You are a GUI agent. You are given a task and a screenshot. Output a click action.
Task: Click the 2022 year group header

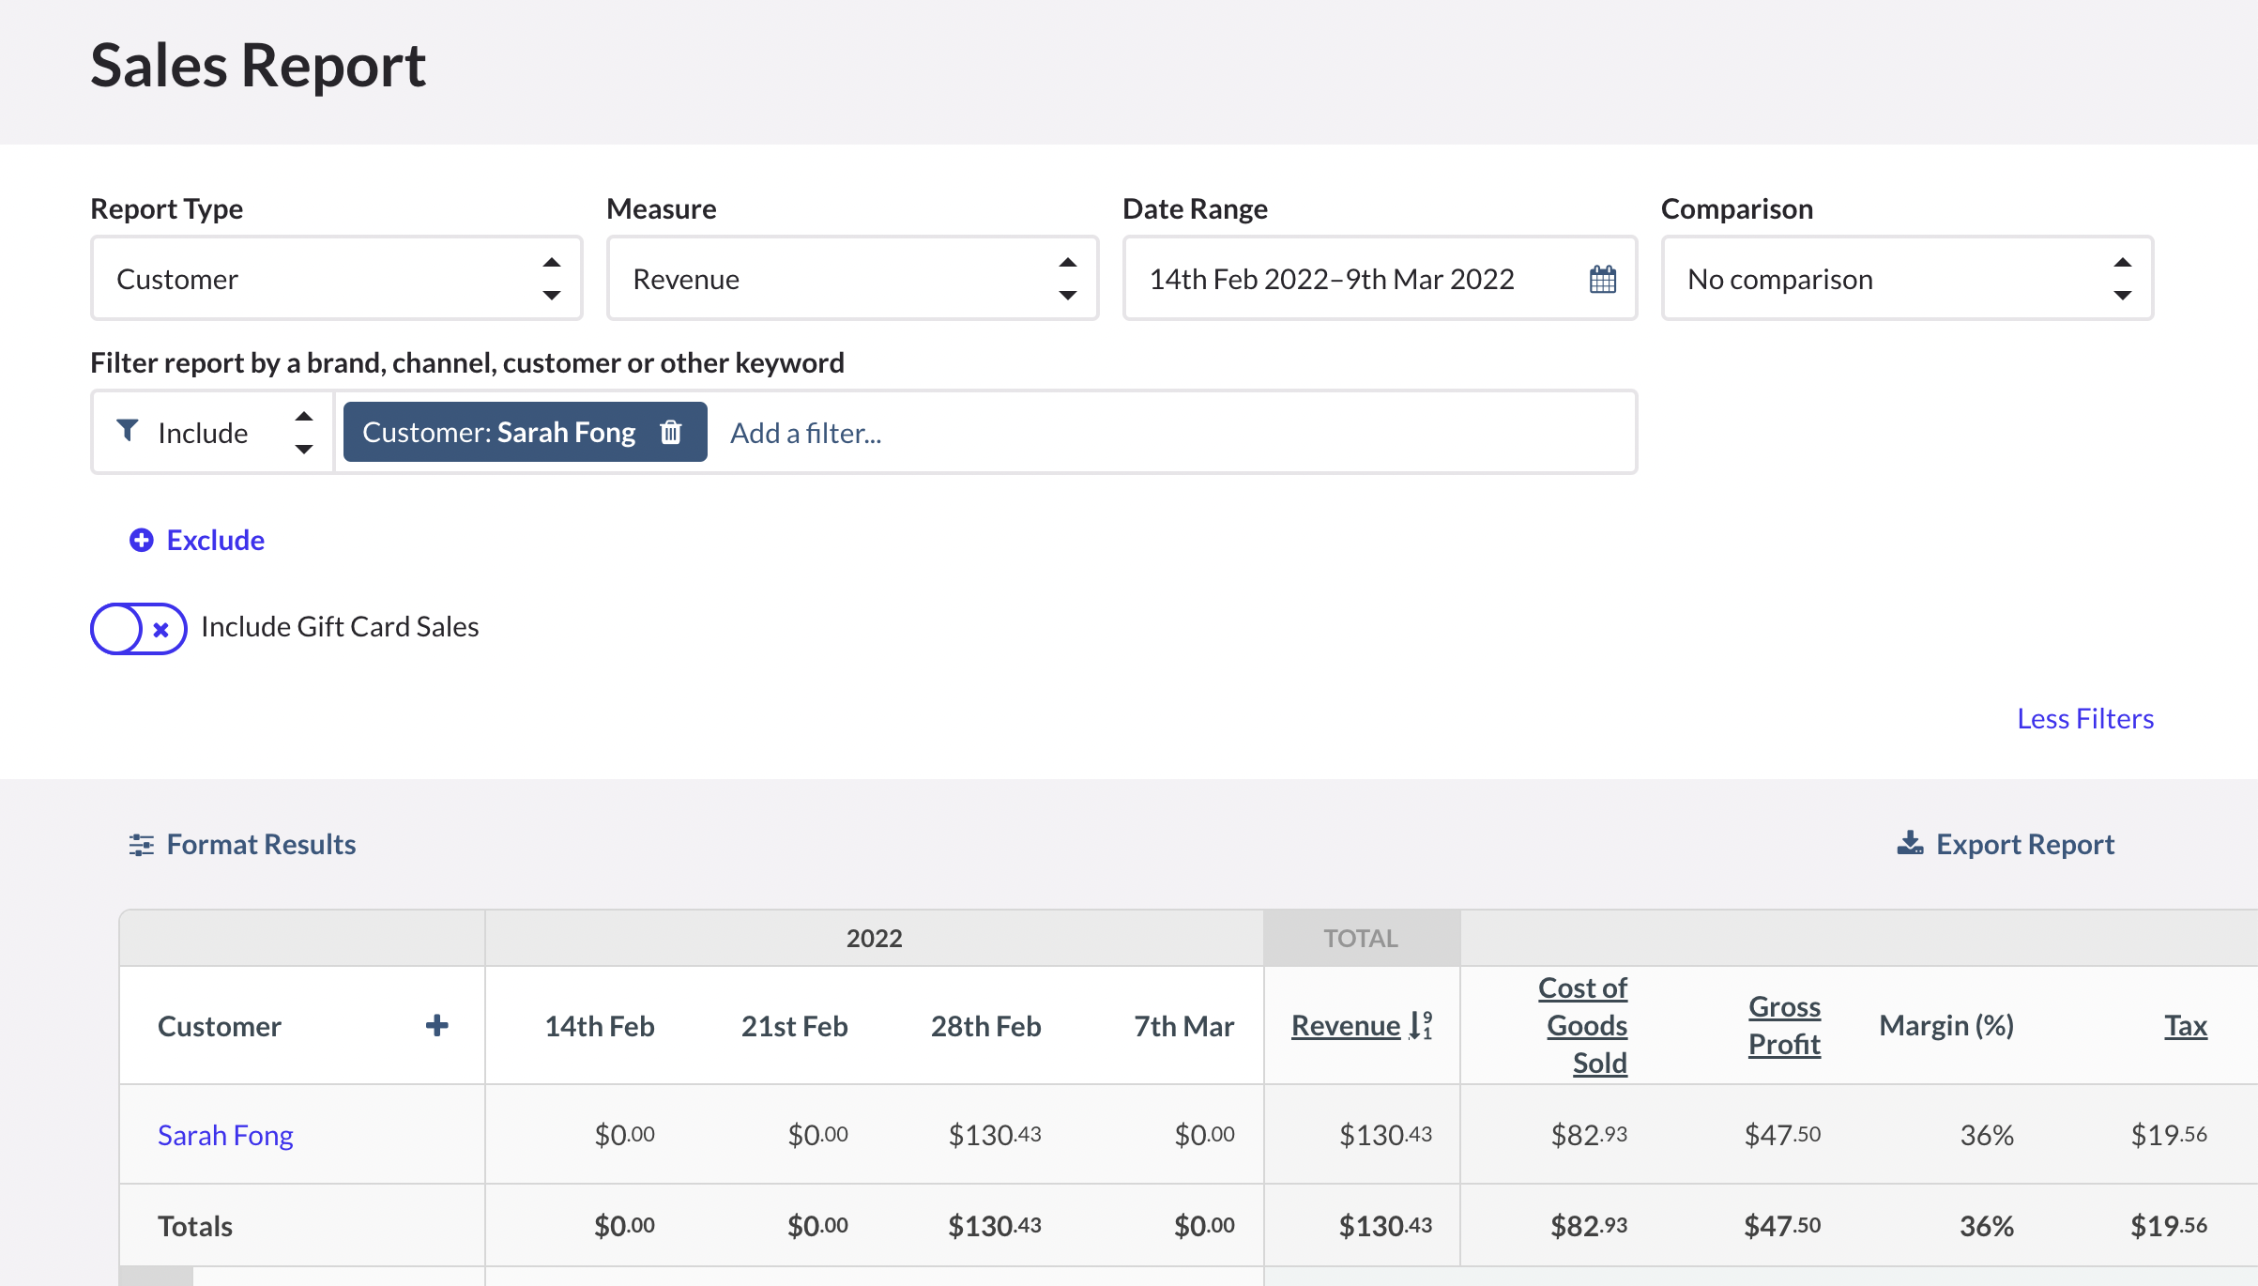click(875, 938)
